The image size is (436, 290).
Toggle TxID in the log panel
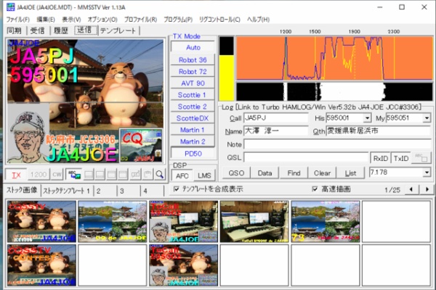(x=400, y=158)
